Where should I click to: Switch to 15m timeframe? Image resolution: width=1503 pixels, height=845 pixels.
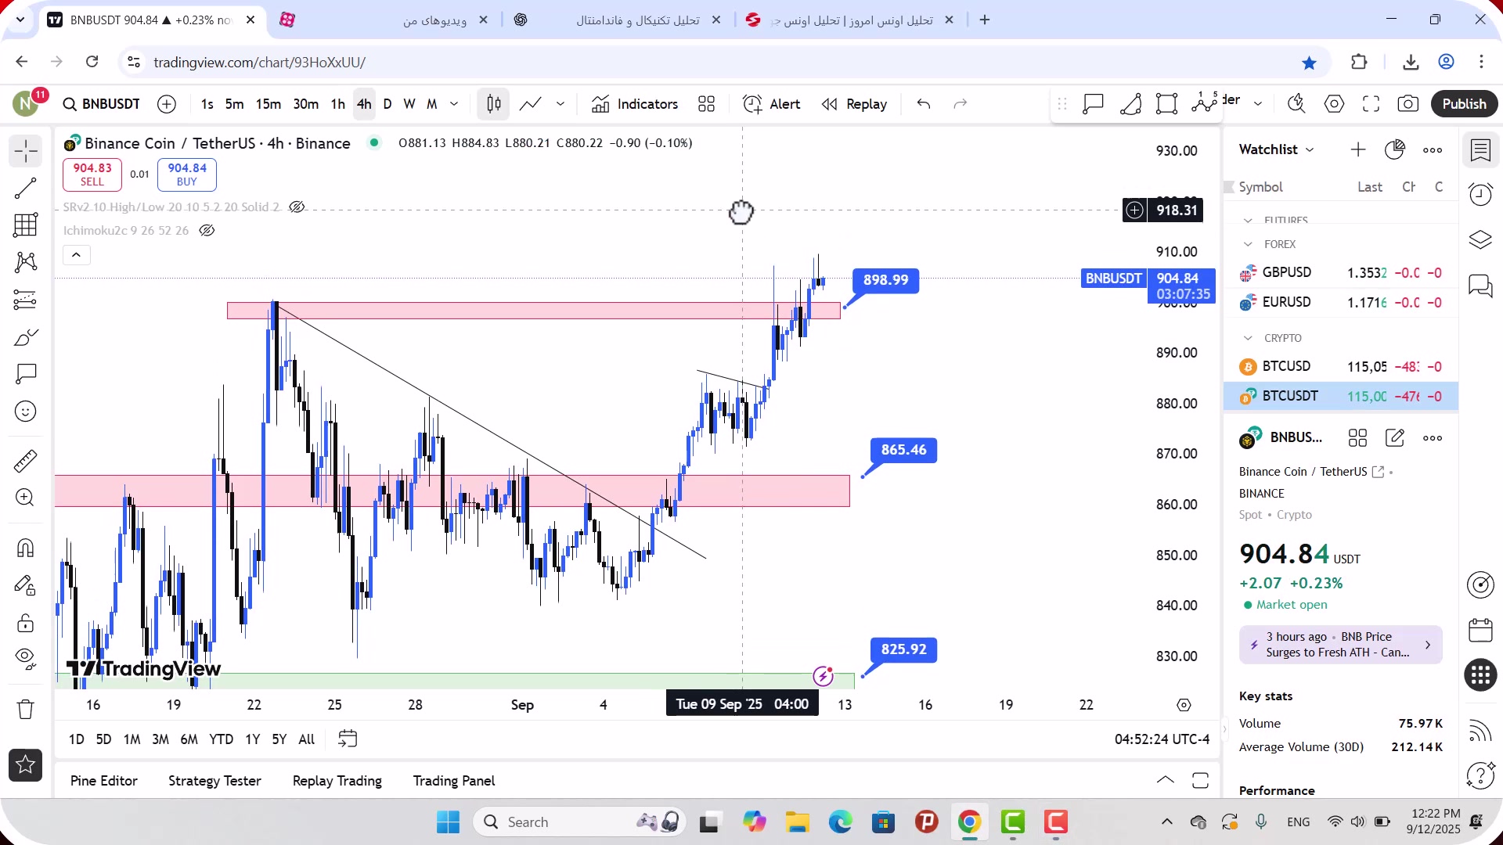click(x=269, y=104)
